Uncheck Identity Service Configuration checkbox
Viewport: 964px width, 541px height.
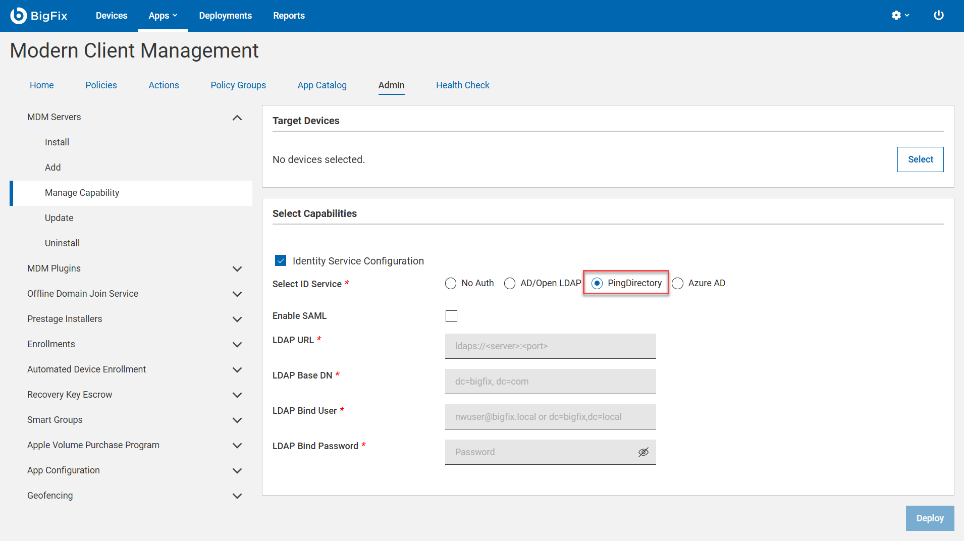coord(281,261)
